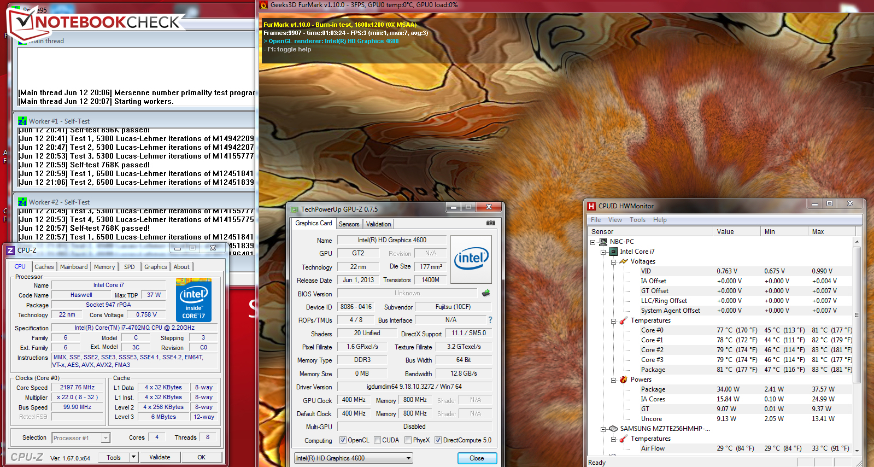Click the CPU-Z title bar icon
This screenshot has width=874, height=467.
pyautogui.click(x=10, y=250)
